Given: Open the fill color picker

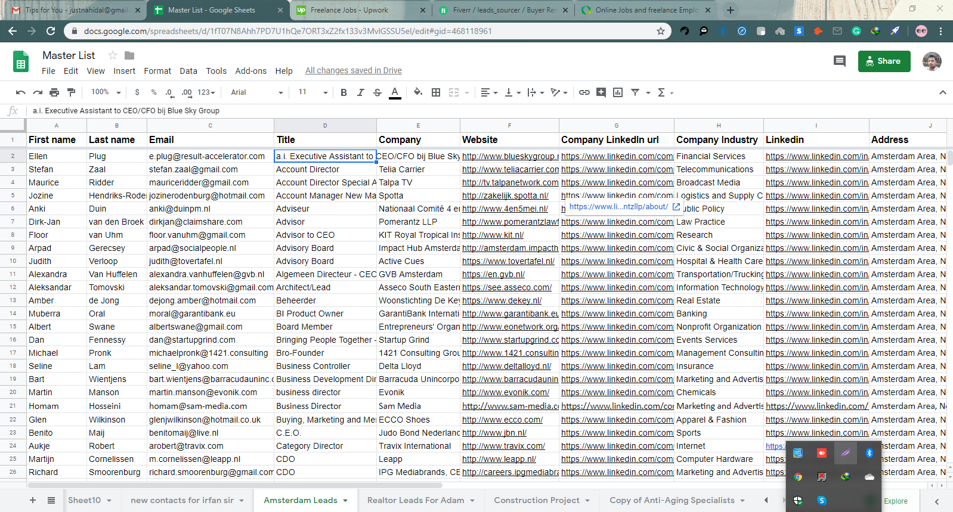Looking at the screenshot, I should pos(417,92).
